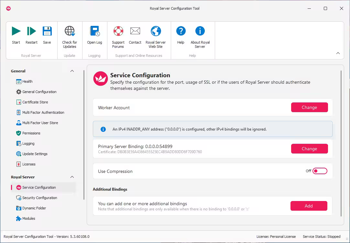Click the Restart server icon
Image resolution: width=350 pixels, height=243 pixels.
[x=31, y=31]
